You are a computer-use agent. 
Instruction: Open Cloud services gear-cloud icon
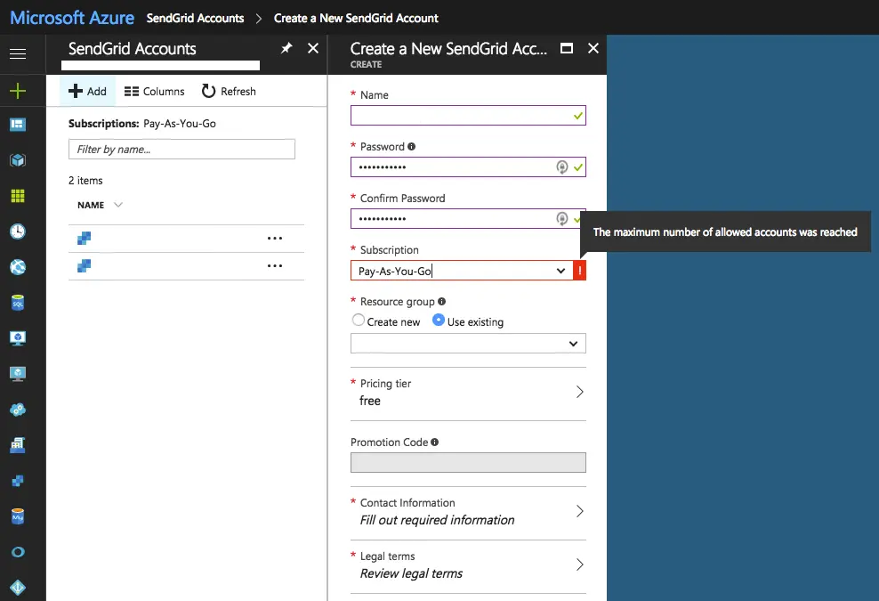coord(18,410)
